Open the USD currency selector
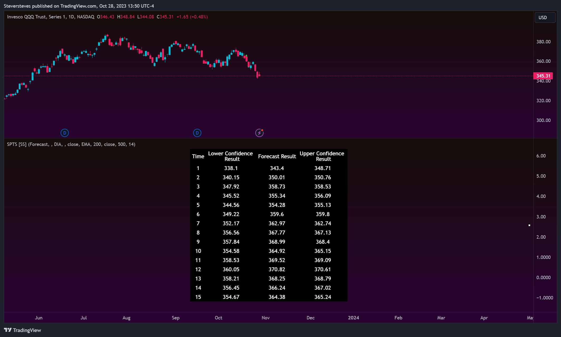 545,18
